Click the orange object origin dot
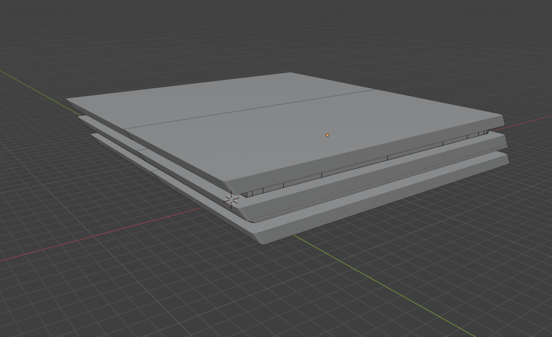Image resolution: width=552 pixels, height=337 pixels. pyautogui.click(x=327, y=135)
